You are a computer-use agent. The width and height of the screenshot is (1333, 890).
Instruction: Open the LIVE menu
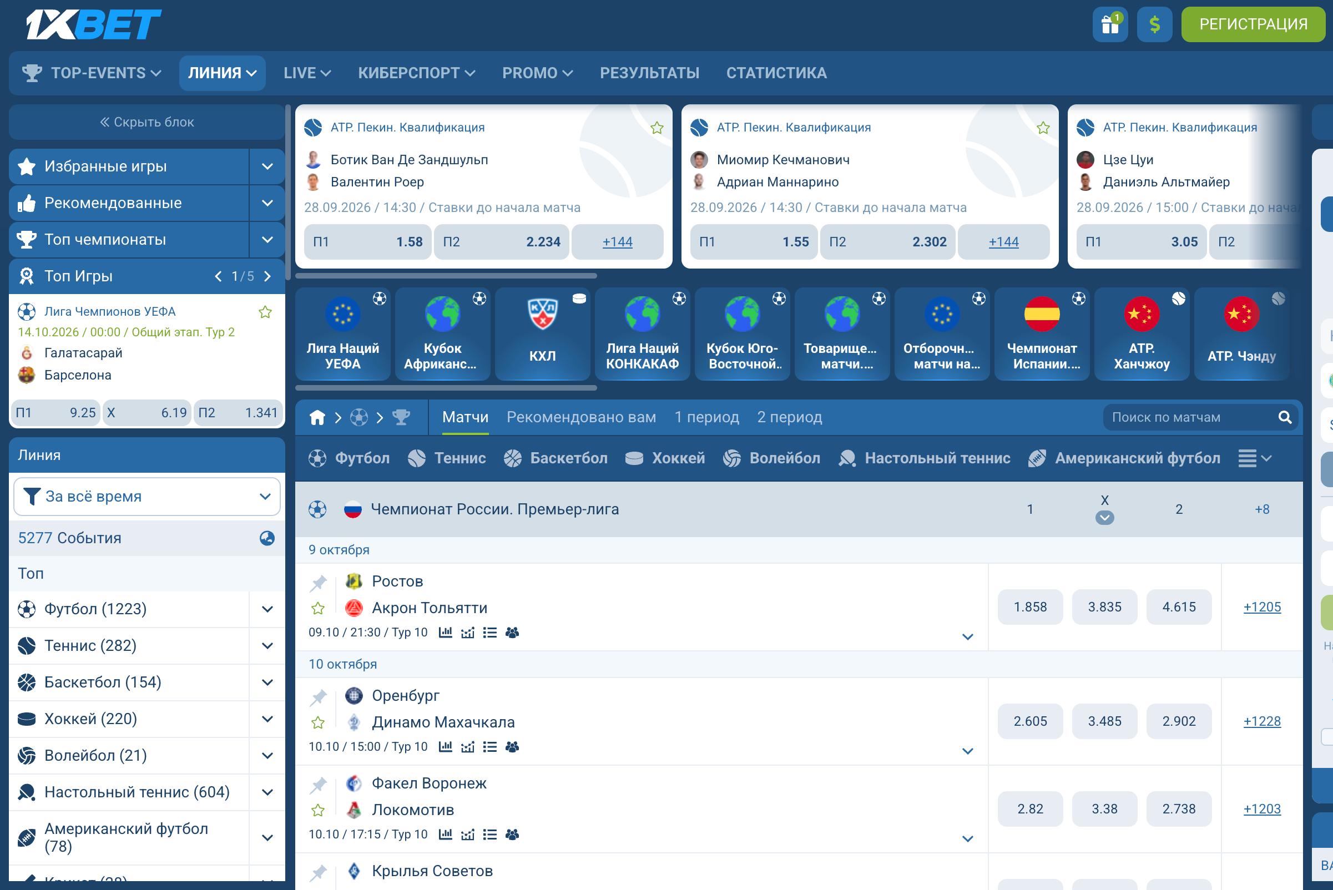pyautogui.click(x=307, y=73)
